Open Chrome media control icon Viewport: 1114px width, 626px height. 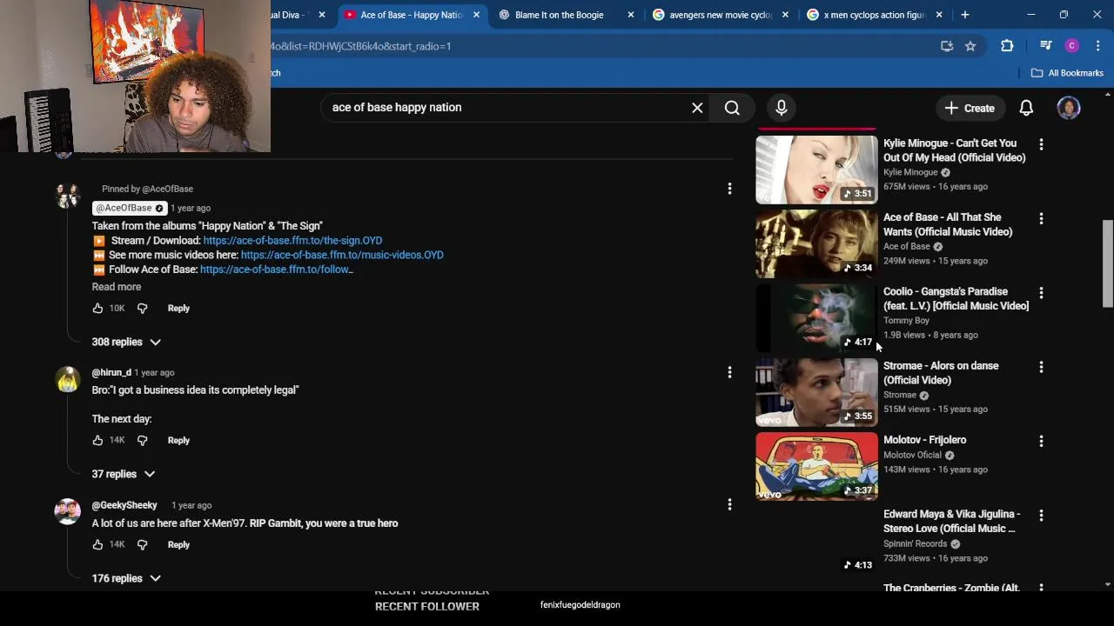coord(1046,46)
